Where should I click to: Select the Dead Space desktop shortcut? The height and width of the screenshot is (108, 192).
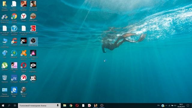(33, 18)
